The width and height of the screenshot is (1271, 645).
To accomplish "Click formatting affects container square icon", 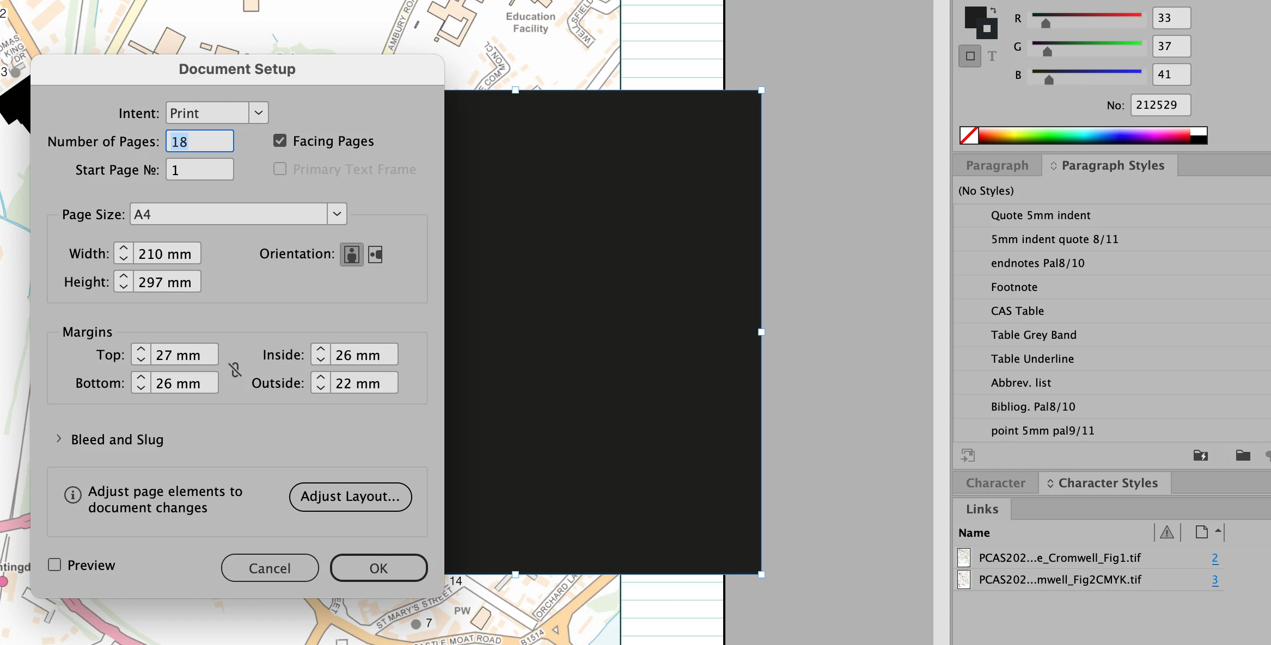I will click(x=970, y=56).
